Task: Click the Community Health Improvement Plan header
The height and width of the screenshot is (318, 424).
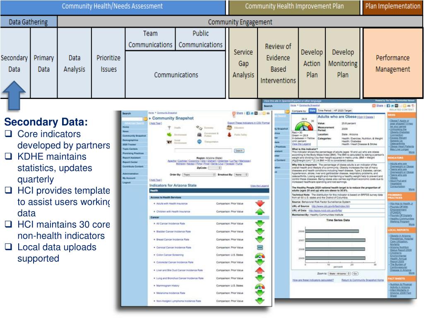Action: pyautogui.click(x=294, y=7)
